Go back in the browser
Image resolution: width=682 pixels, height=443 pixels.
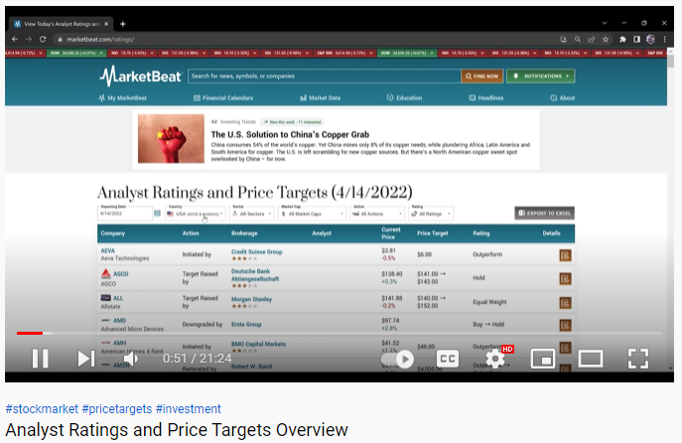pyautogui.click(x=15, y=39)
